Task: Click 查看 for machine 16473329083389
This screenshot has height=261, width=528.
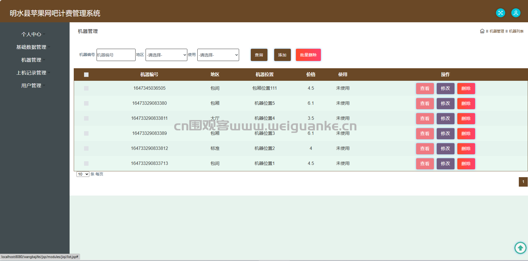Action: point(425,134)
